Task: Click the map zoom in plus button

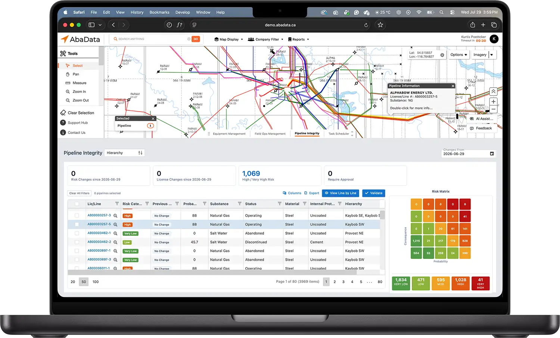Action: 493,101
